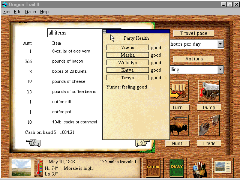Image resolution: width=240 pixels, height=180 pixels.
Task: Click the 'May 10, 1848' date text
Action: click(x=61, y=162)
